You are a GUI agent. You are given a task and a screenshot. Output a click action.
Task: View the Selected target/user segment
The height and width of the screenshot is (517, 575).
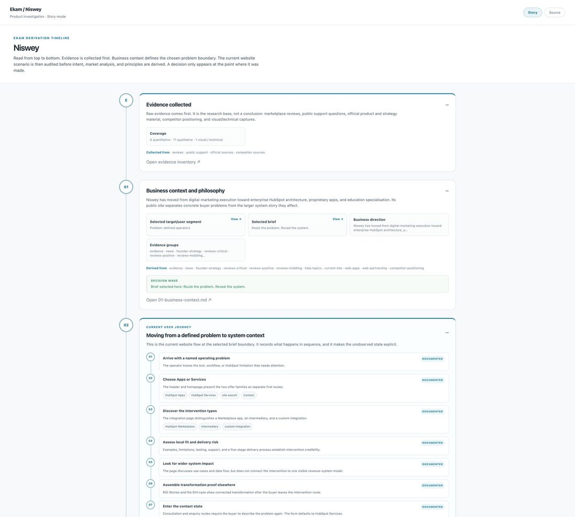point(236,219)
